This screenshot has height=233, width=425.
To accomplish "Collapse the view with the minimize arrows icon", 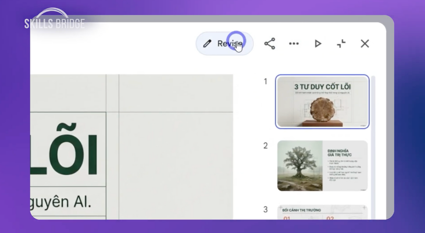I will pos(341,44).
